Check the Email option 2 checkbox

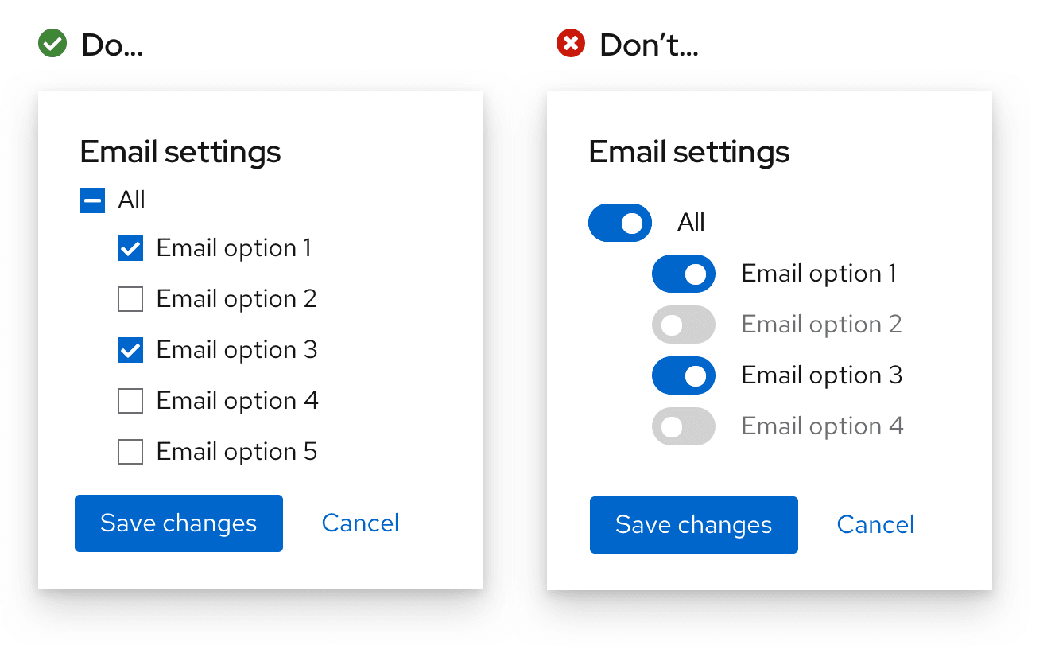click(x=130, y=299)
